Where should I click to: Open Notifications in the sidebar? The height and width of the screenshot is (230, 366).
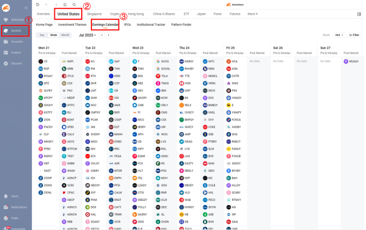pos(15,207)
